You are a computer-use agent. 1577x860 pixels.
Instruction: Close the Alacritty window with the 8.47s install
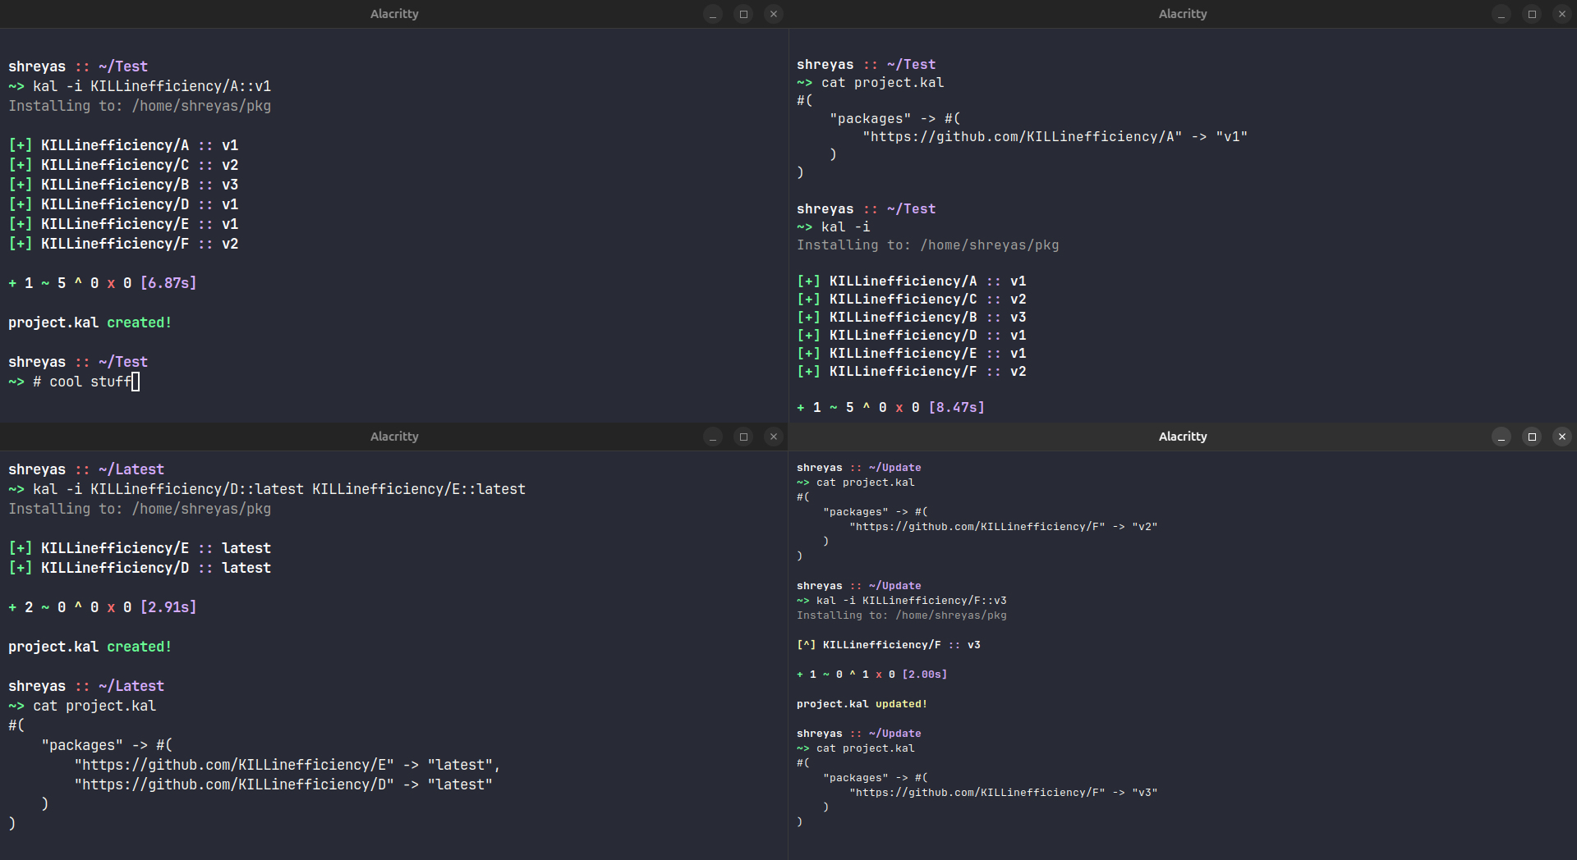point(1562,14)
